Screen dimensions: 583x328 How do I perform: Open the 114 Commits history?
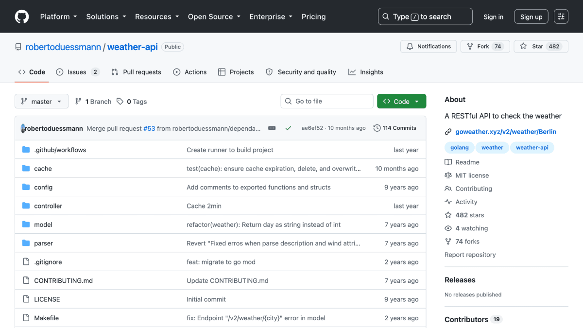tap(395, 128)
